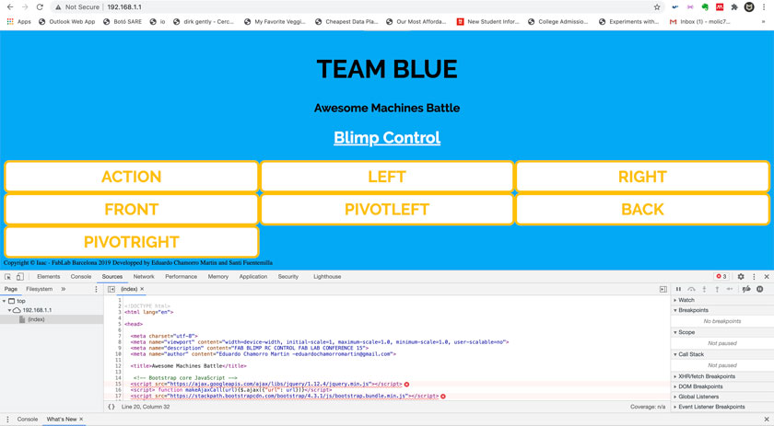The image size is (774, 426).
Task: Click the inspect element picker icon
Action: click(x=8, y=277)
